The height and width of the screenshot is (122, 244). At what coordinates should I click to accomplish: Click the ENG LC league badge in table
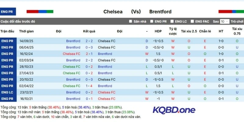point(7,92)
